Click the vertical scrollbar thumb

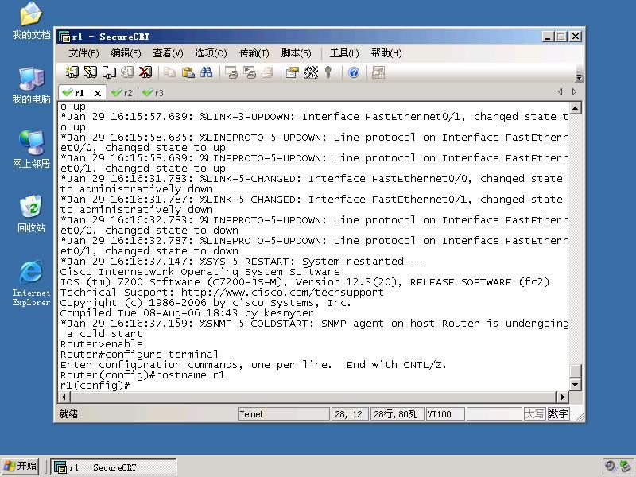[x=575, y=370]
